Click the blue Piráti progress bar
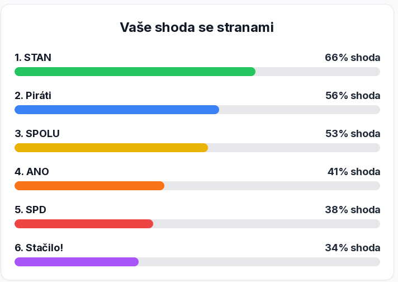 pos(116,110)
